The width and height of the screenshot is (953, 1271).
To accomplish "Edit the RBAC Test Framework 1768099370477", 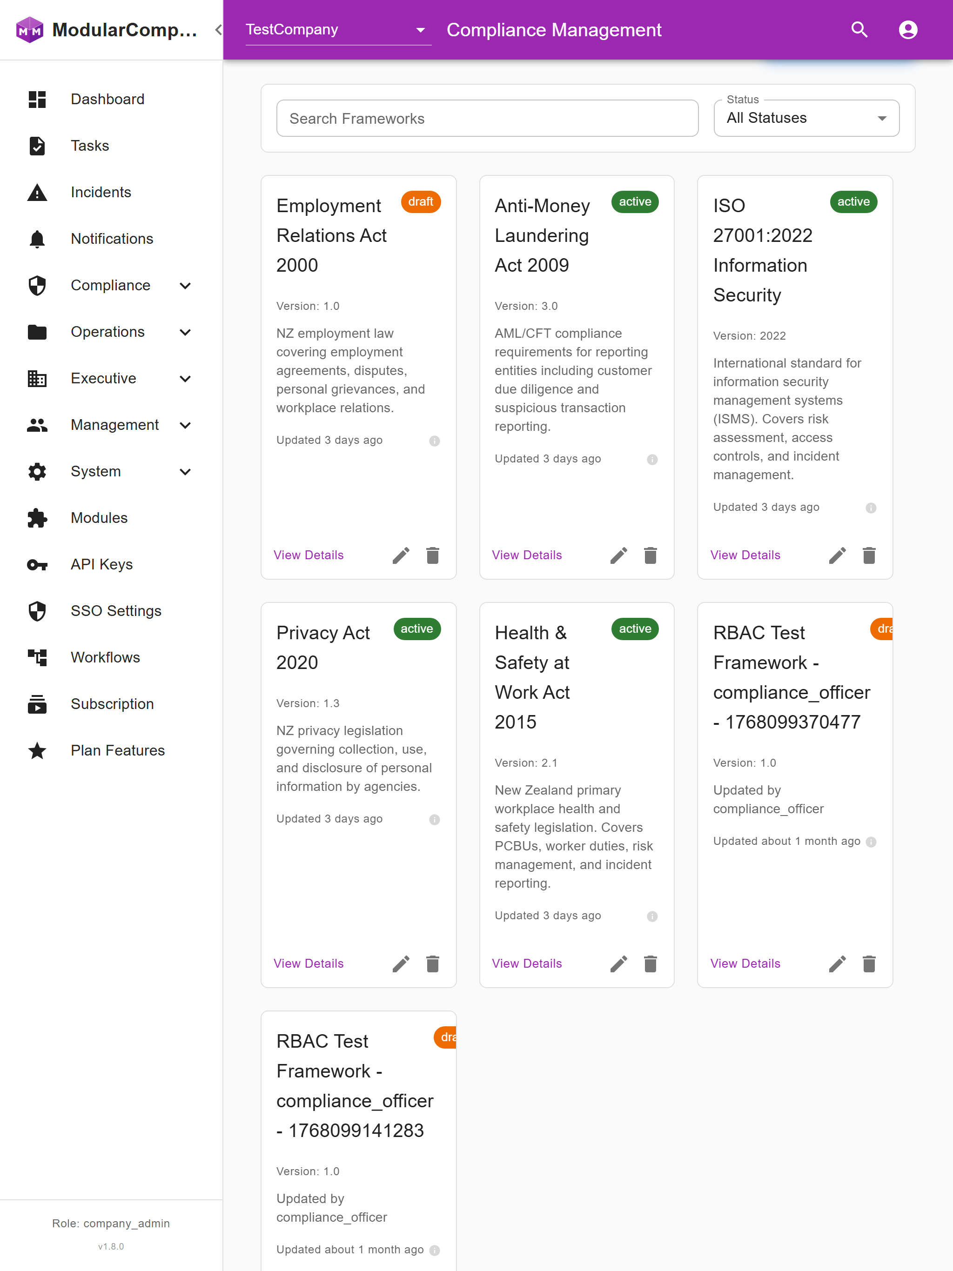I will coord(838,963).
